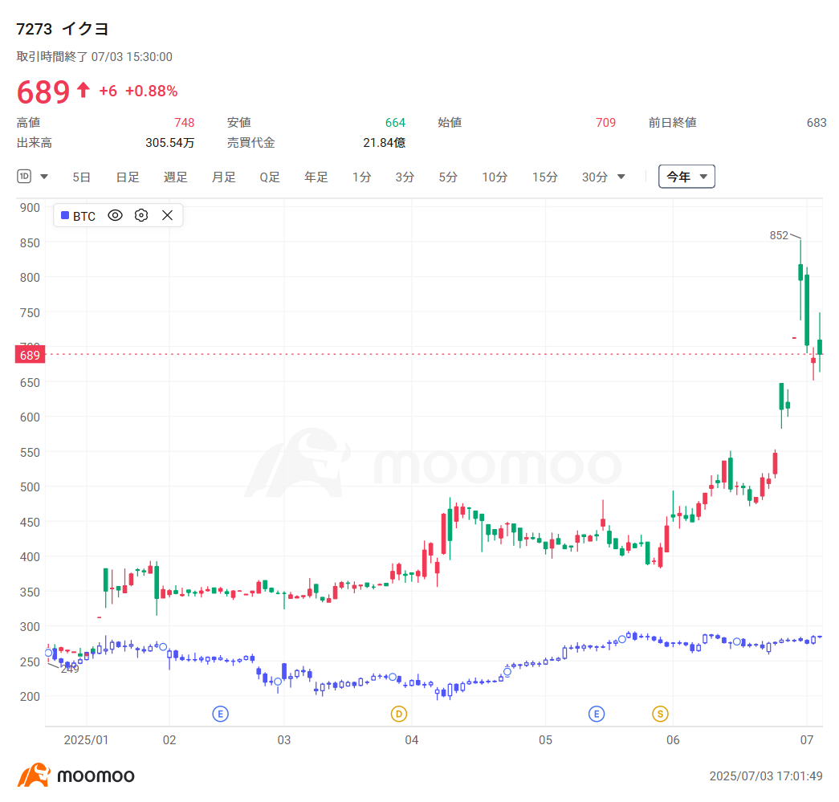Click the yellow D dividend marker under April

point(399,713)
